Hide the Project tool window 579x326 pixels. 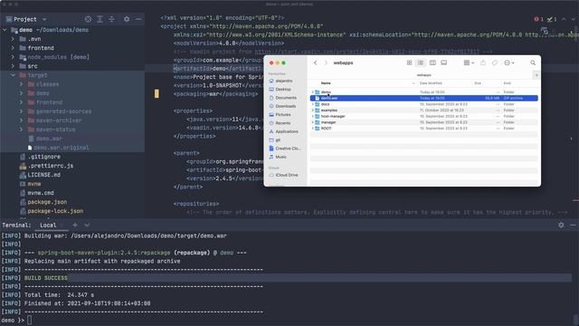coord(138,19)
